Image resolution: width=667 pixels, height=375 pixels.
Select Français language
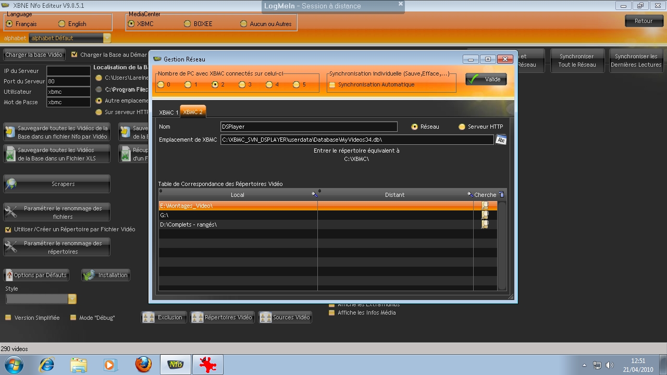9,24
